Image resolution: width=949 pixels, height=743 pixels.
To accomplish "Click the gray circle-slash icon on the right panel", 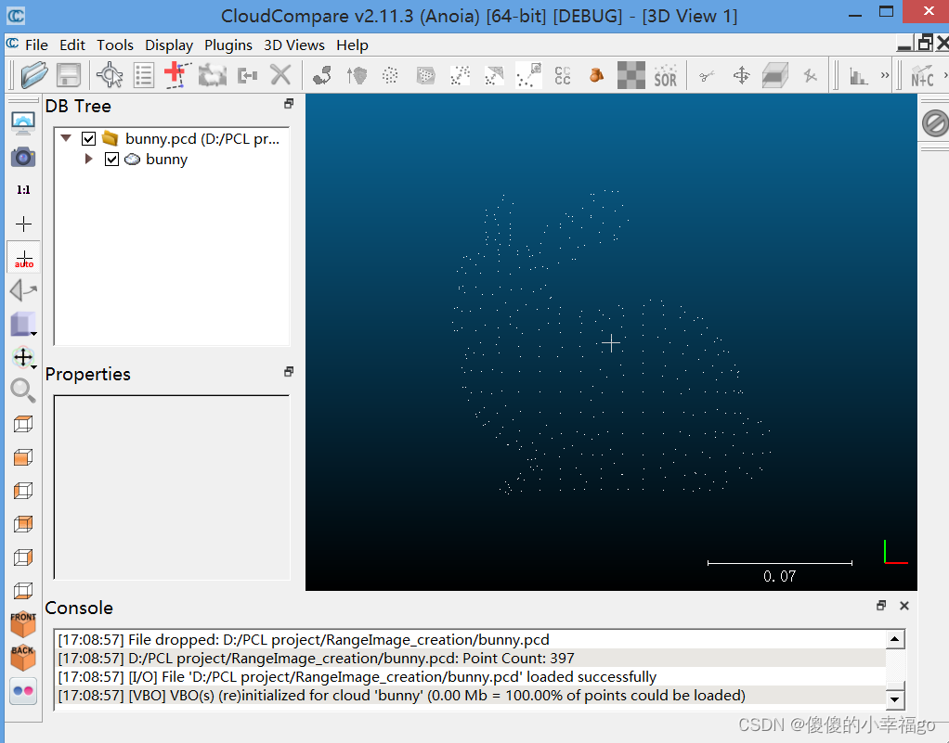I will pos(934,123).
